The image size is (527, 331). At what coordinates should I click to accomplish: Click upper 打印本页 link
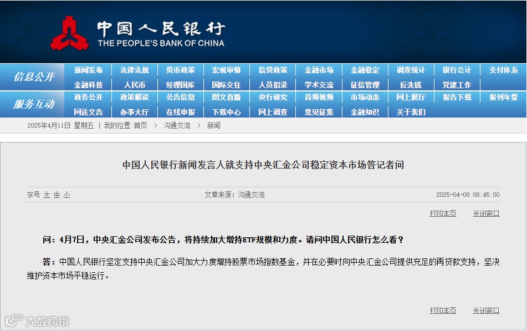(x=443, y=213)
